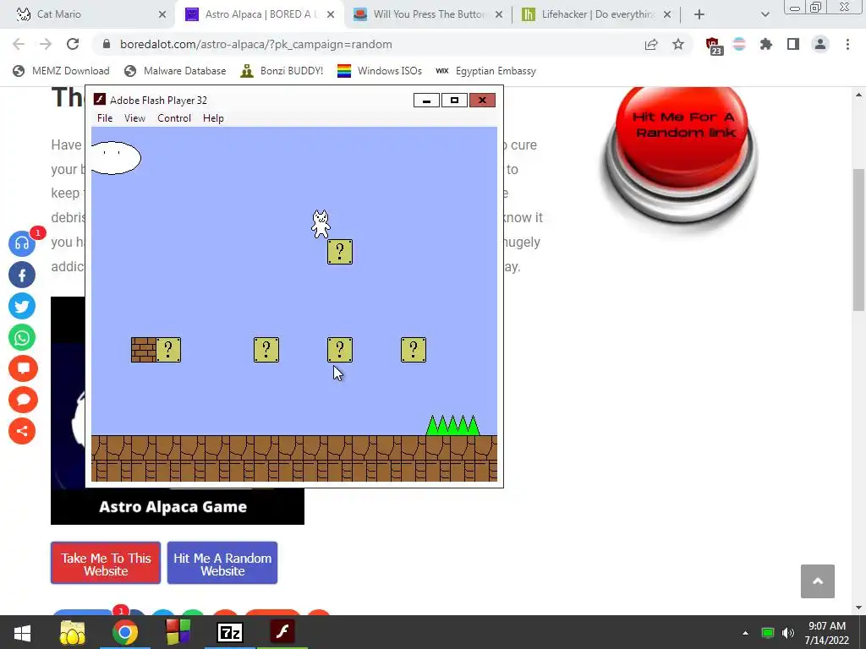This screenshot has height=649, width=866.
Task: Click the brick block in the game
Action: pyautogui.click(x=143, y=350)
